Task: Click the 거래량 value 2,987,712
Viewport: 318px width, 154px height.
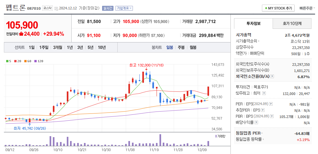Action: click(x=206, y=21)
